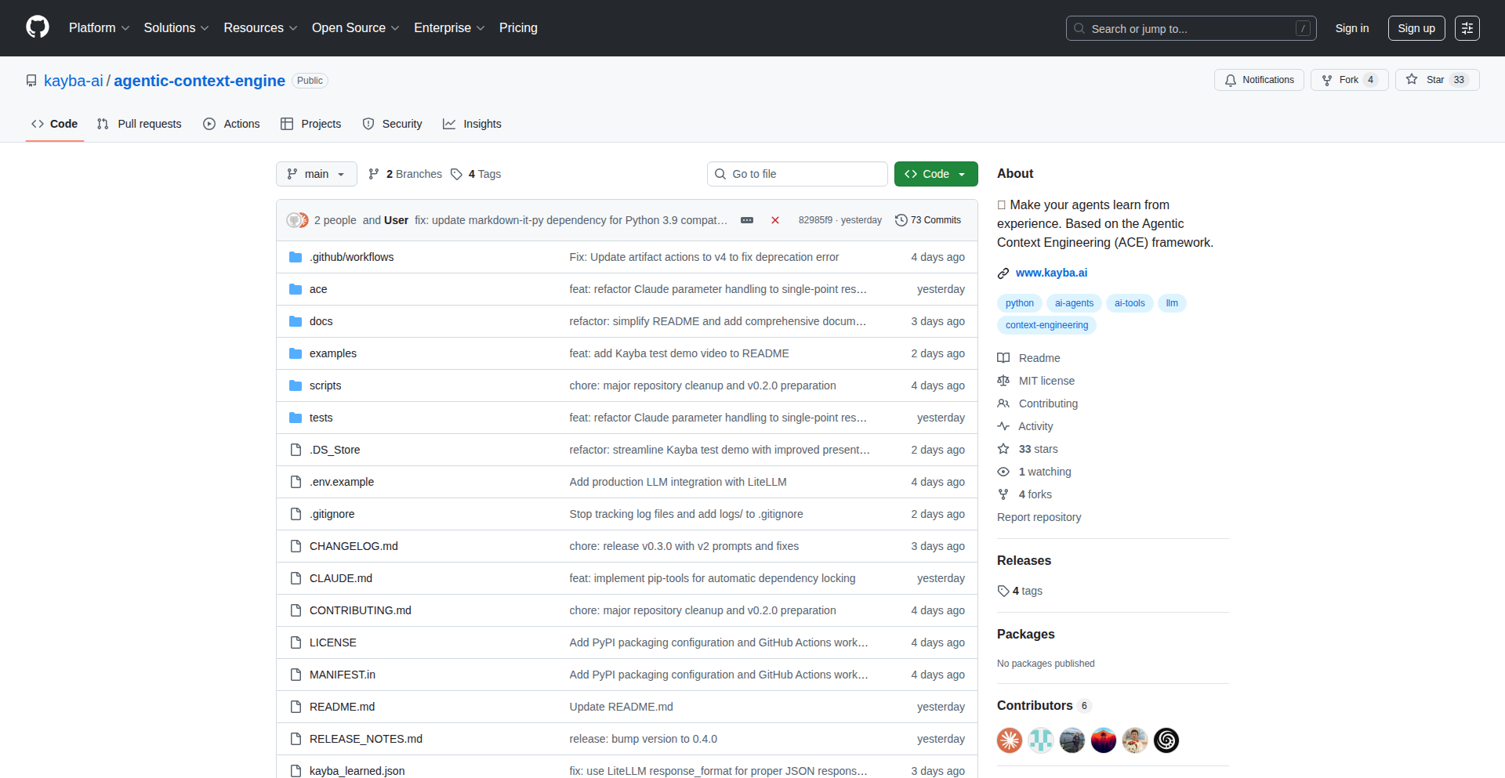Open the first contributor avatar
Image resolution: width=1505 pixels, height=778 pixels.
coord(1010,740)
